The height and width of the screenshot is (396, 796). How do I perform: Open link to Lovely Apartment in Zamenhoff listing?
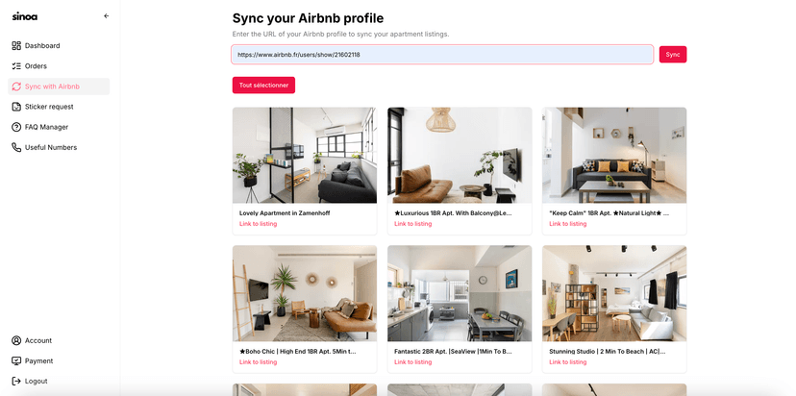click(258, 224)
